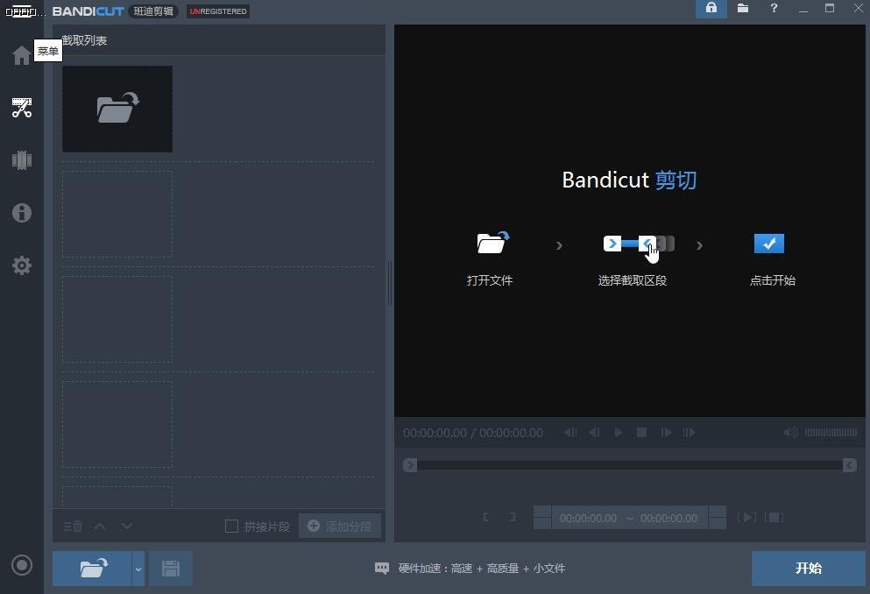The height and width of the screenshot is (594, 870).
Task: Set segment start with the left bracket
Action: pyautogui.click(x=486, y=518)
